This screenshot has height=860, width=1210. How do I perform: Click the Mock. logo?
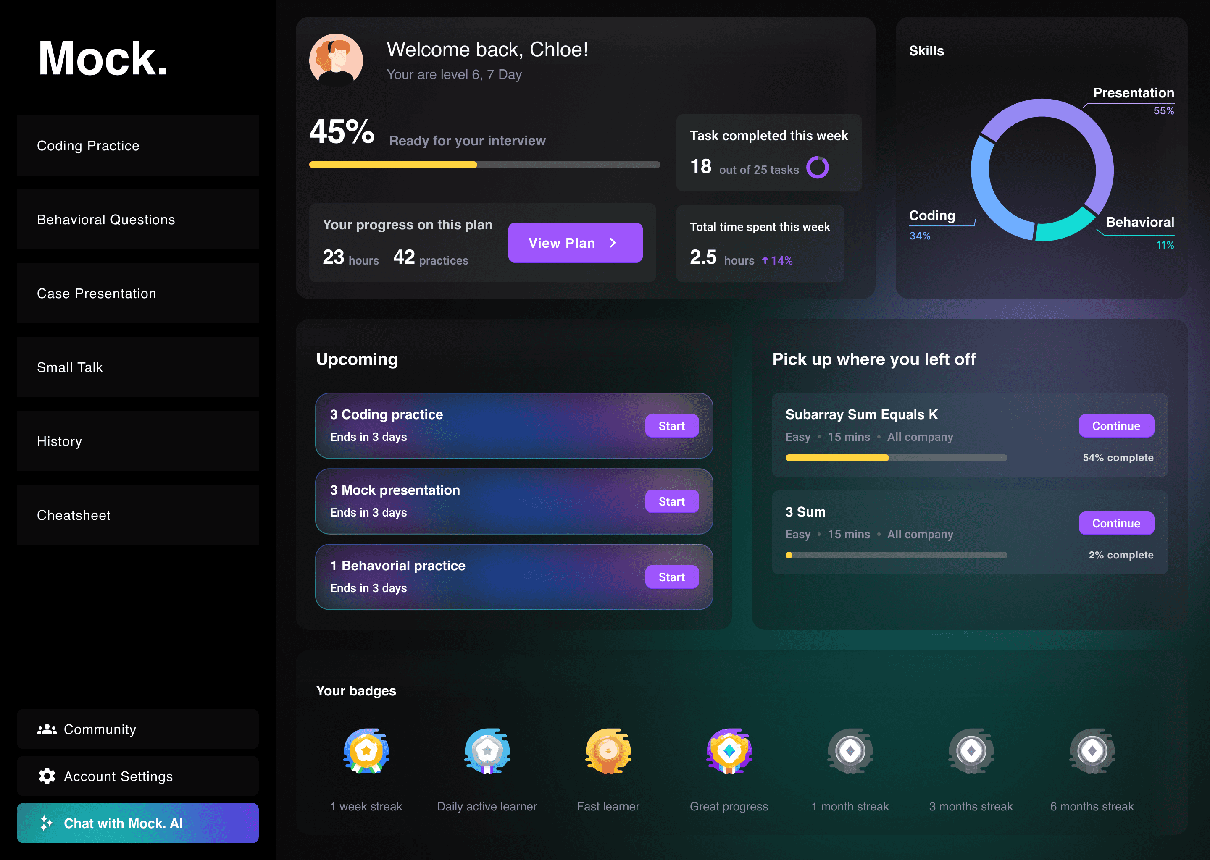103,58
